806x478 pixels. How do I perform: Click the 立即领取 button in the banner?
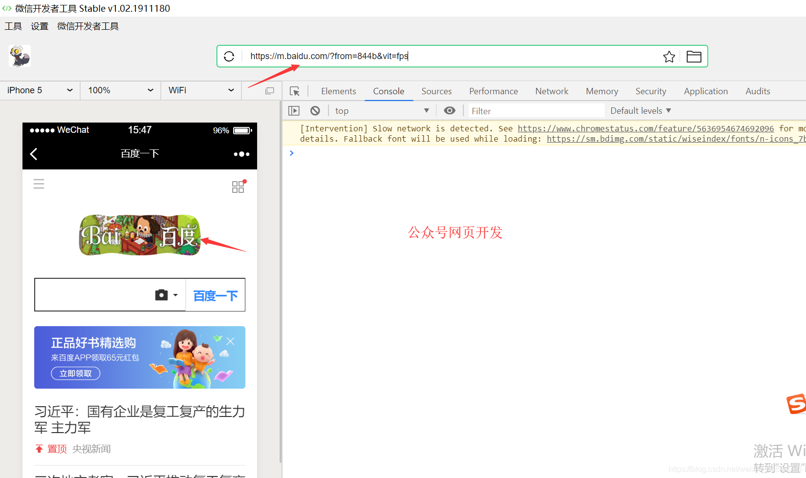coord(75,373)
